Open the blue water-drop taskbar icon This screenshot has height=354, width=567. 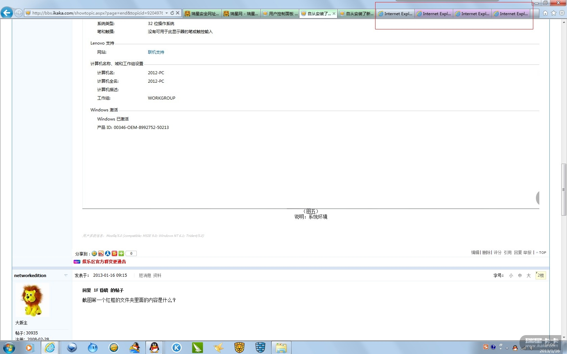point(93,348)
